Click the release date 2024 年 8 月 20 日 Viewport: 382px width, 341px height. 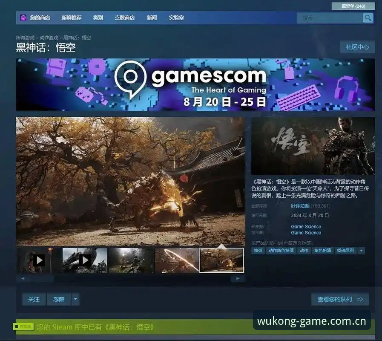(x=310, y=215)
